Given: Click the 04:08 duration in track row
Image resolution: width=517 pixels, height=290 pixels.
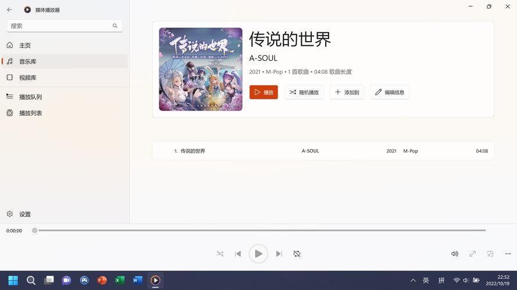Looking at the screenshot, I should point(482,151).
